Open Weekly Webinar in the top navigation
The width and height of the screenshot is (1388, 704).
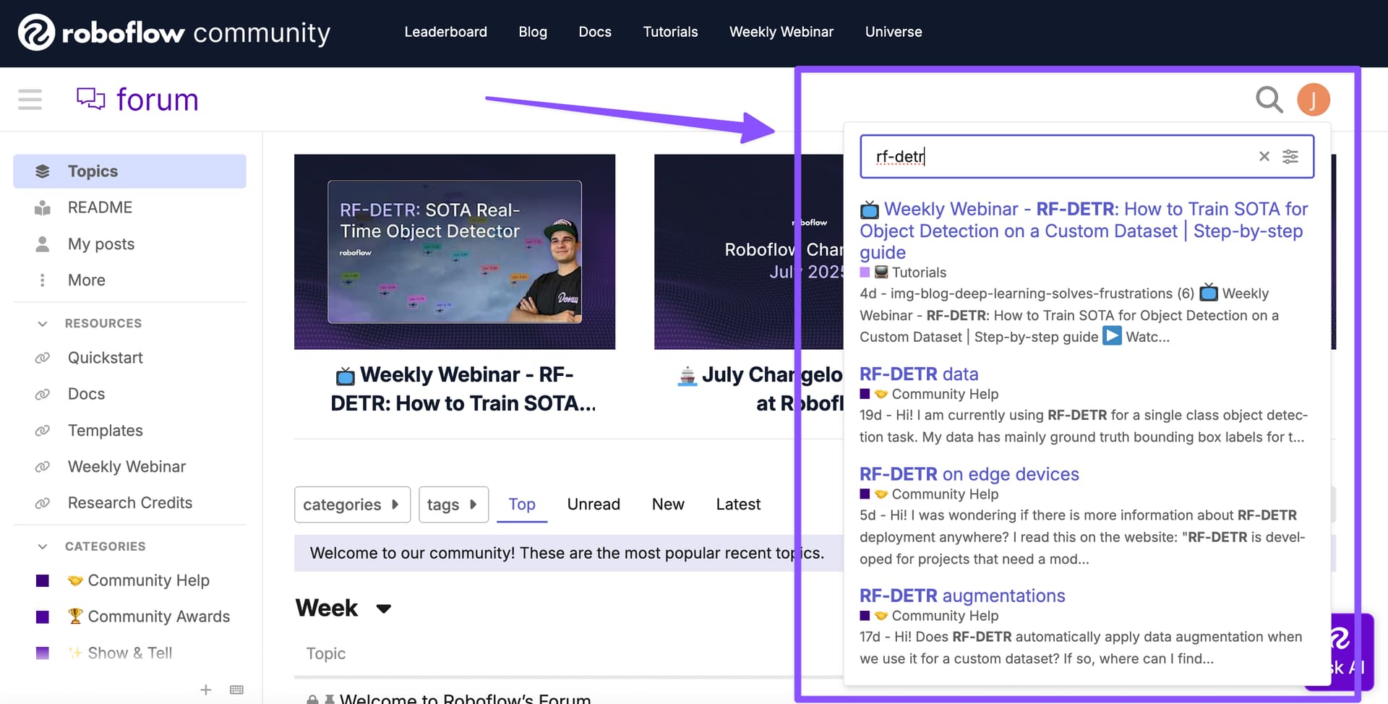(x=781, y=32)
